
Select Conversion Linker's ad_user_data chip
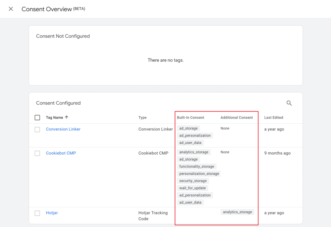coord(190,143)
